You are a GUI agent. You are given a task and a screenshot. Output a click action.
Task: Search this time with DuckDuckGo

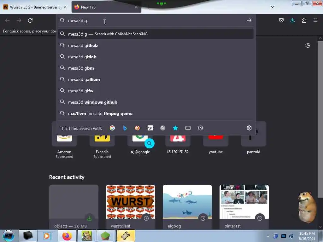tap(138, 128)
